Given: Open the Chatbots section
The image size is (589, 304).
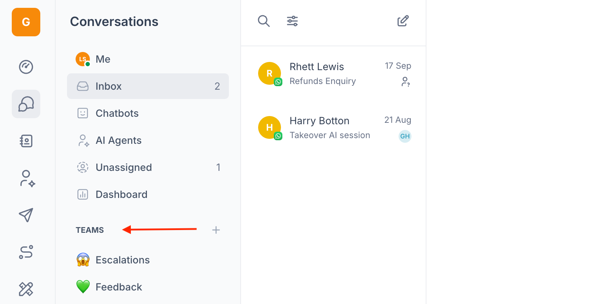Looking at the screenshot, I should coord(117,113).
